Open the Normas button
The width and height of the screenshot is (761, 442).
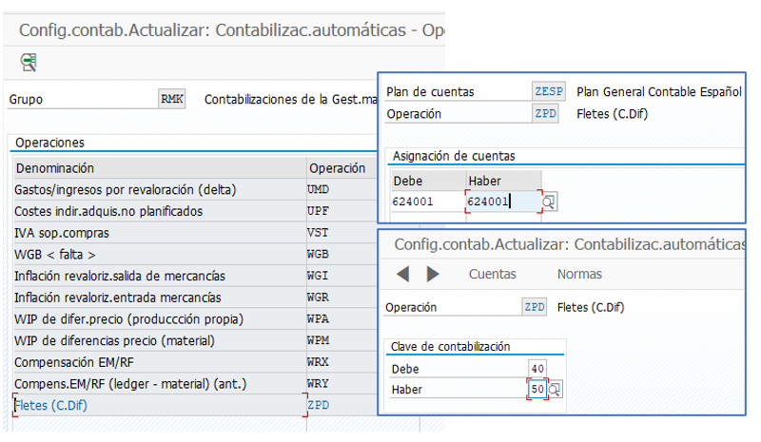(579, 274)
